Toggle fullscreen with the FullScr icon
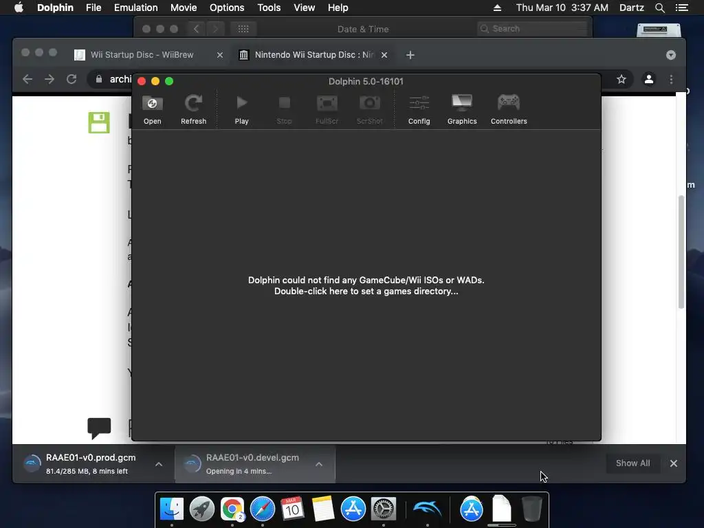Image resolution: width=704 pixels, height=528 pixels. (327, 103)
